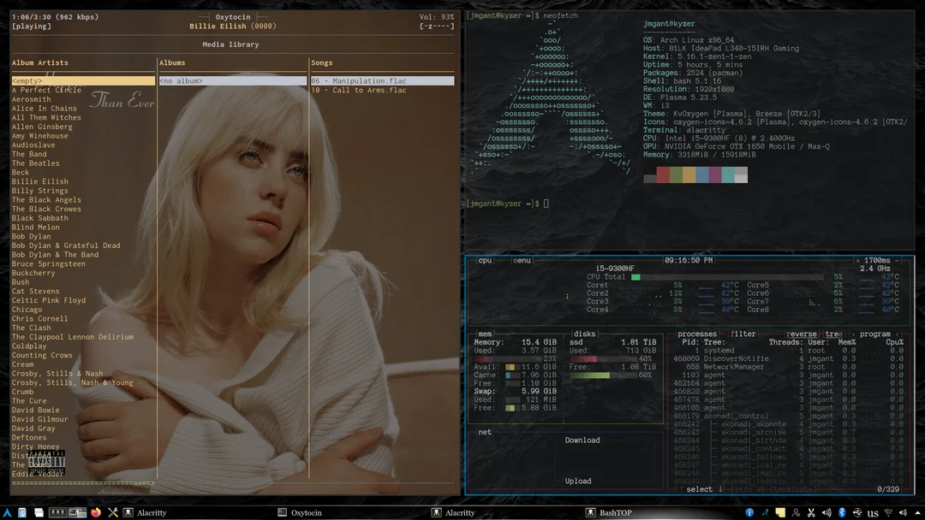
Task: Click terminate in BashTOP footer
Action: 794,489
